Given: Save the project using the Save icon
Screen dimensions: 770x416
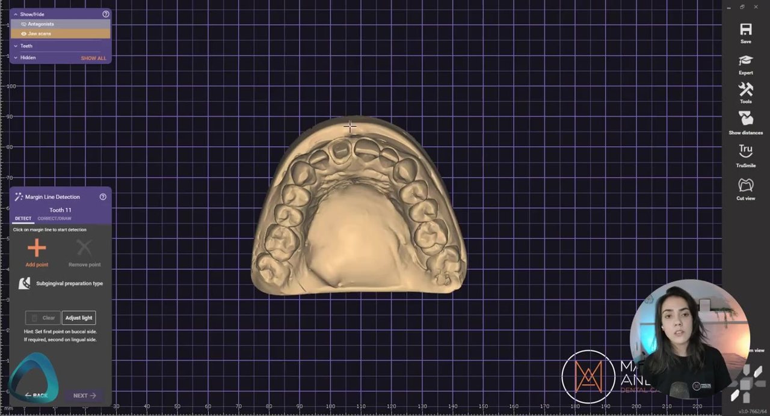Looking at the screenshot, I should click(x=746, y=29).
